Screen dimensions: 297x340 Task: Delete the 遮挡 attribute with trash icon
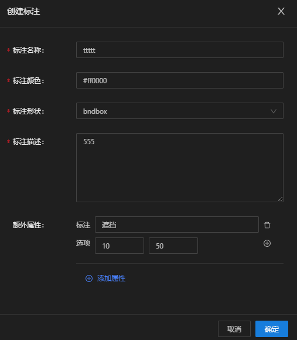(x=267, y=225)
